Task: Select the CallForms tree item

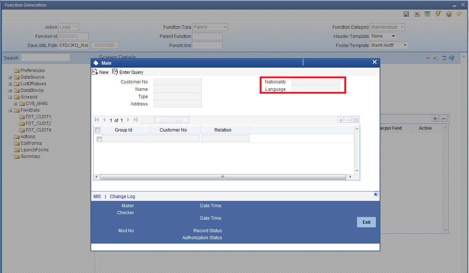Action: pyautogui.click(x=31, y=143)
